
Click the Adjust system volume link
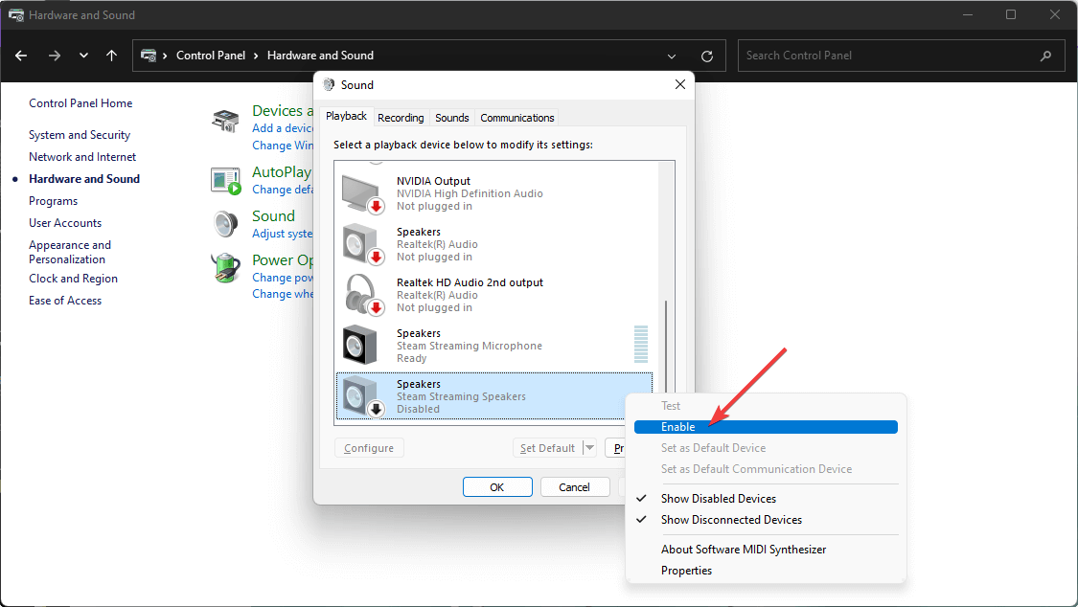(283, 234)
